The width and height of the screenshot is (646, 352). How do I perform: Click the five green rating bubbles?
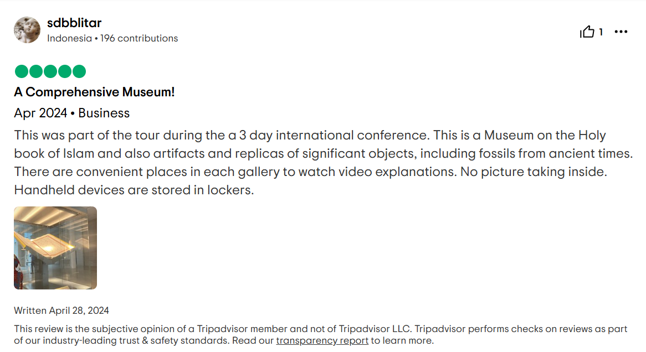50,71
